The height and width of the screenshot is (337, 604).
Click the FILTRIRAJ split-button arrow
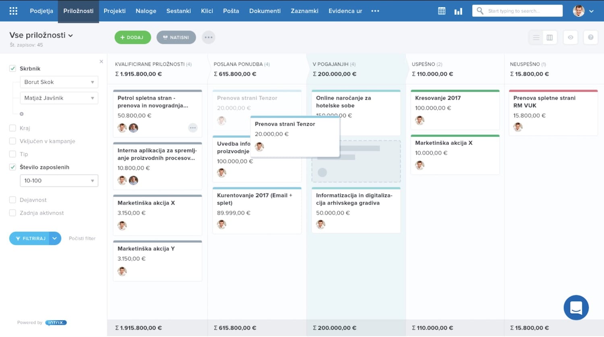pyautogui.click(x=54, y=238)
